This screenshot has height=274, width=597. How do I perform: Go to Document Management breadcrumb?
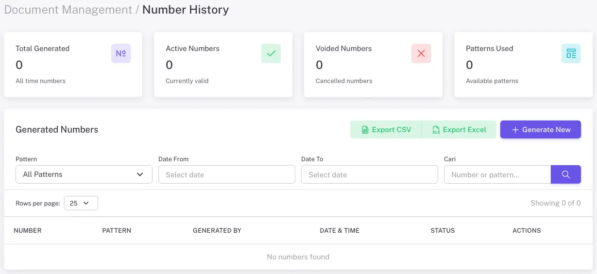[68, 10]
